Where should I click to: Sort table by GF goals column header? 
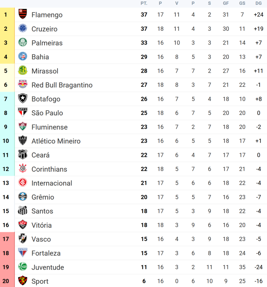(226, 3)
